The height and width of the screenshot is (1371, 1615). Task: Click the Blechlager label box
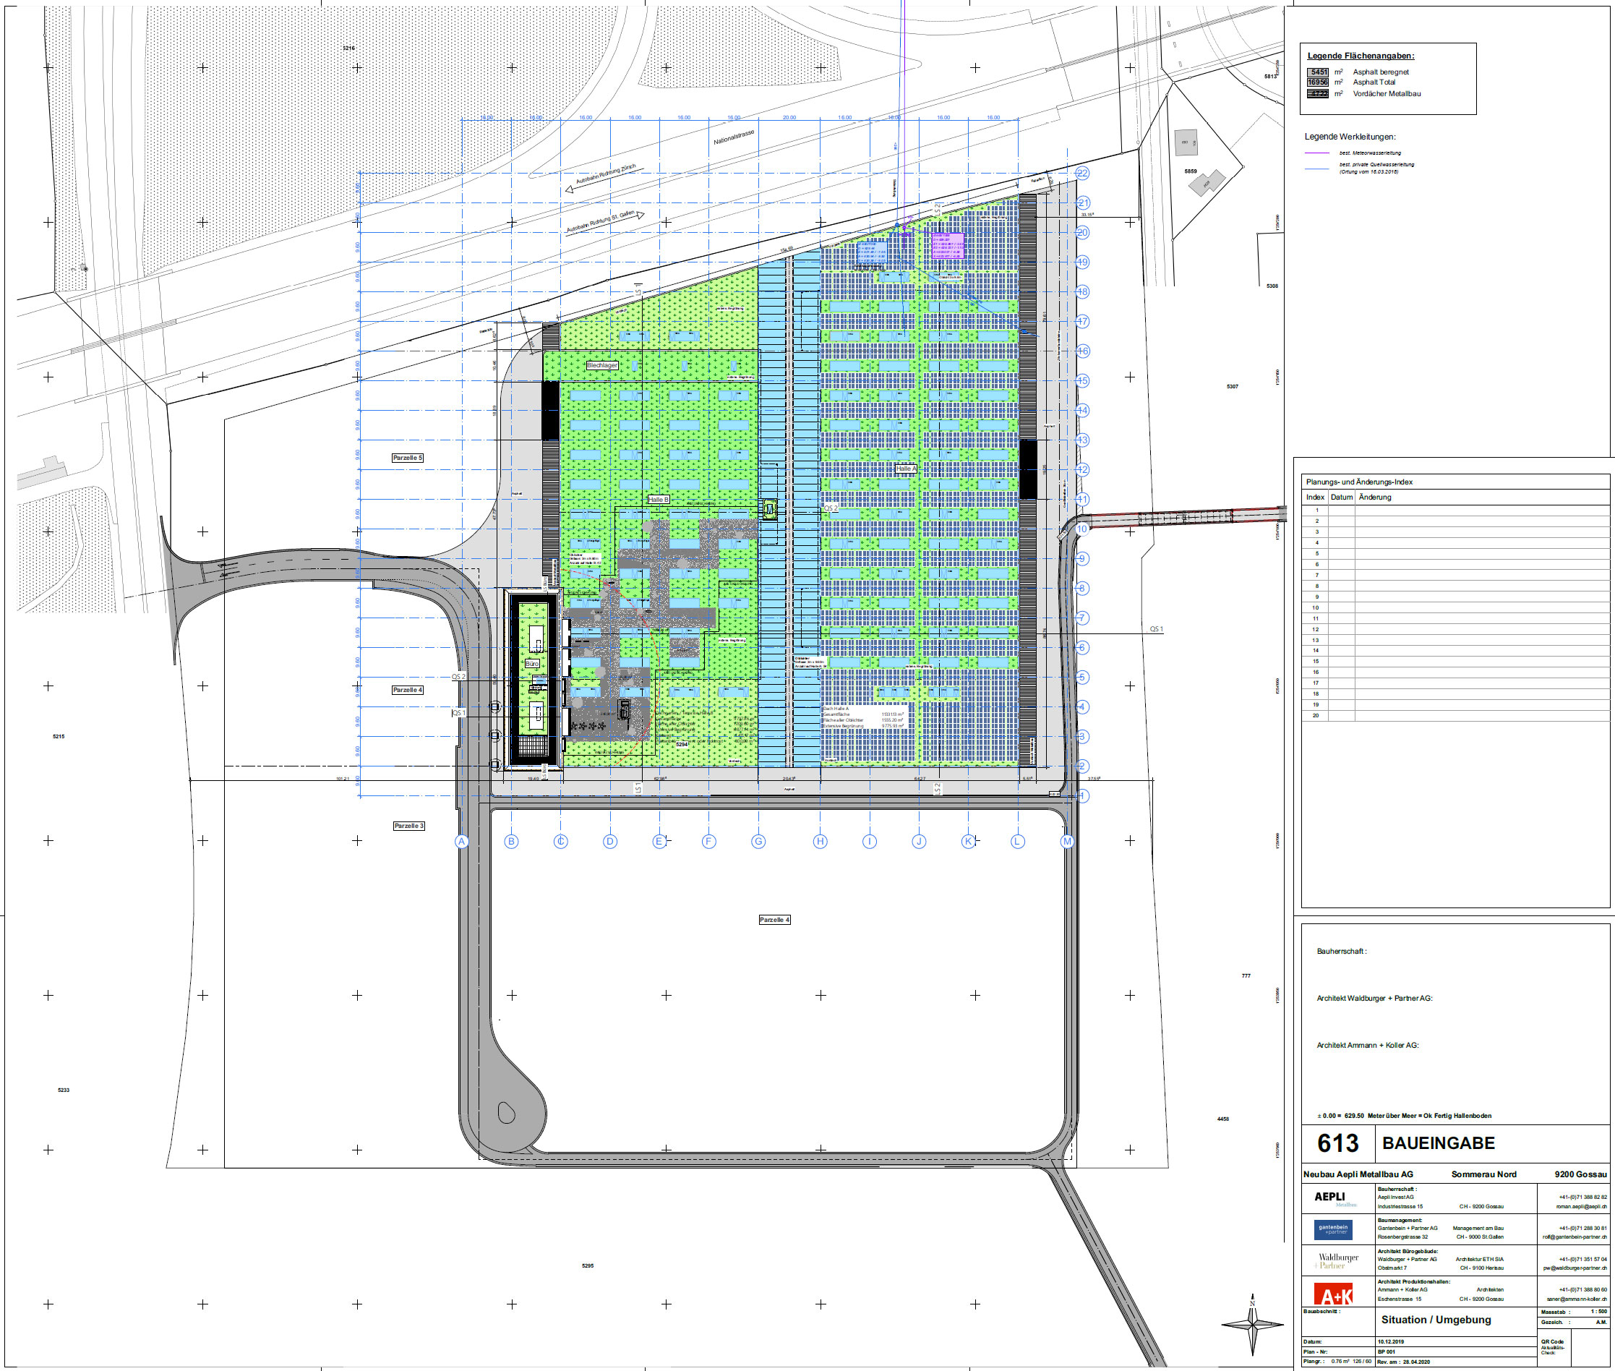tap(602, 365)
